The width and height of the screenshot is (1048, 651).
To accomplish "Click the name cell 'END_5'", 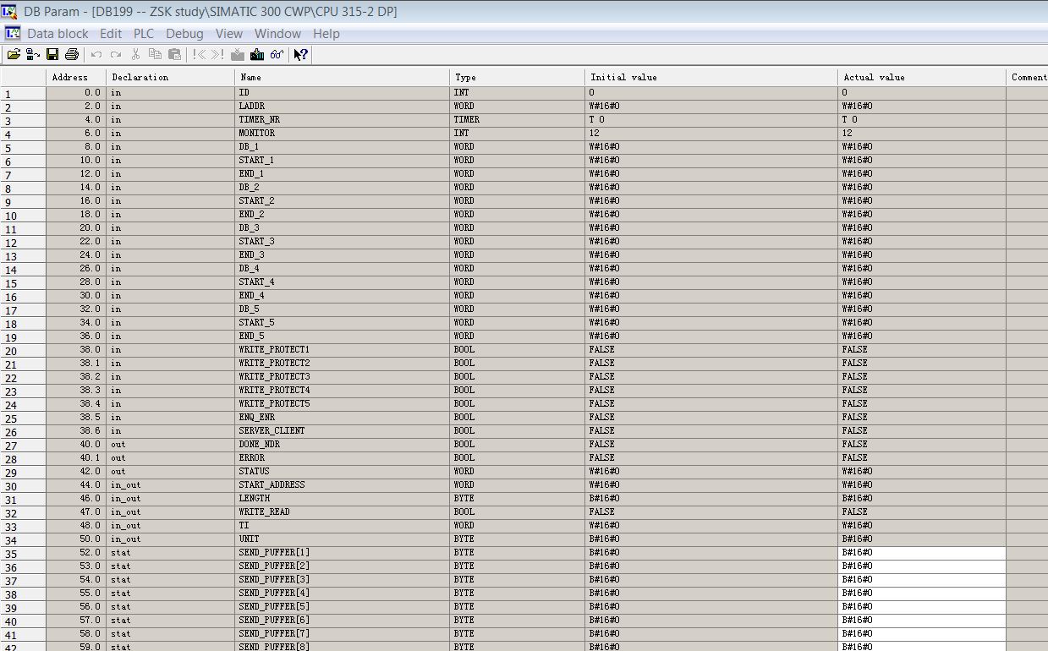I will [x=342, y=336].
